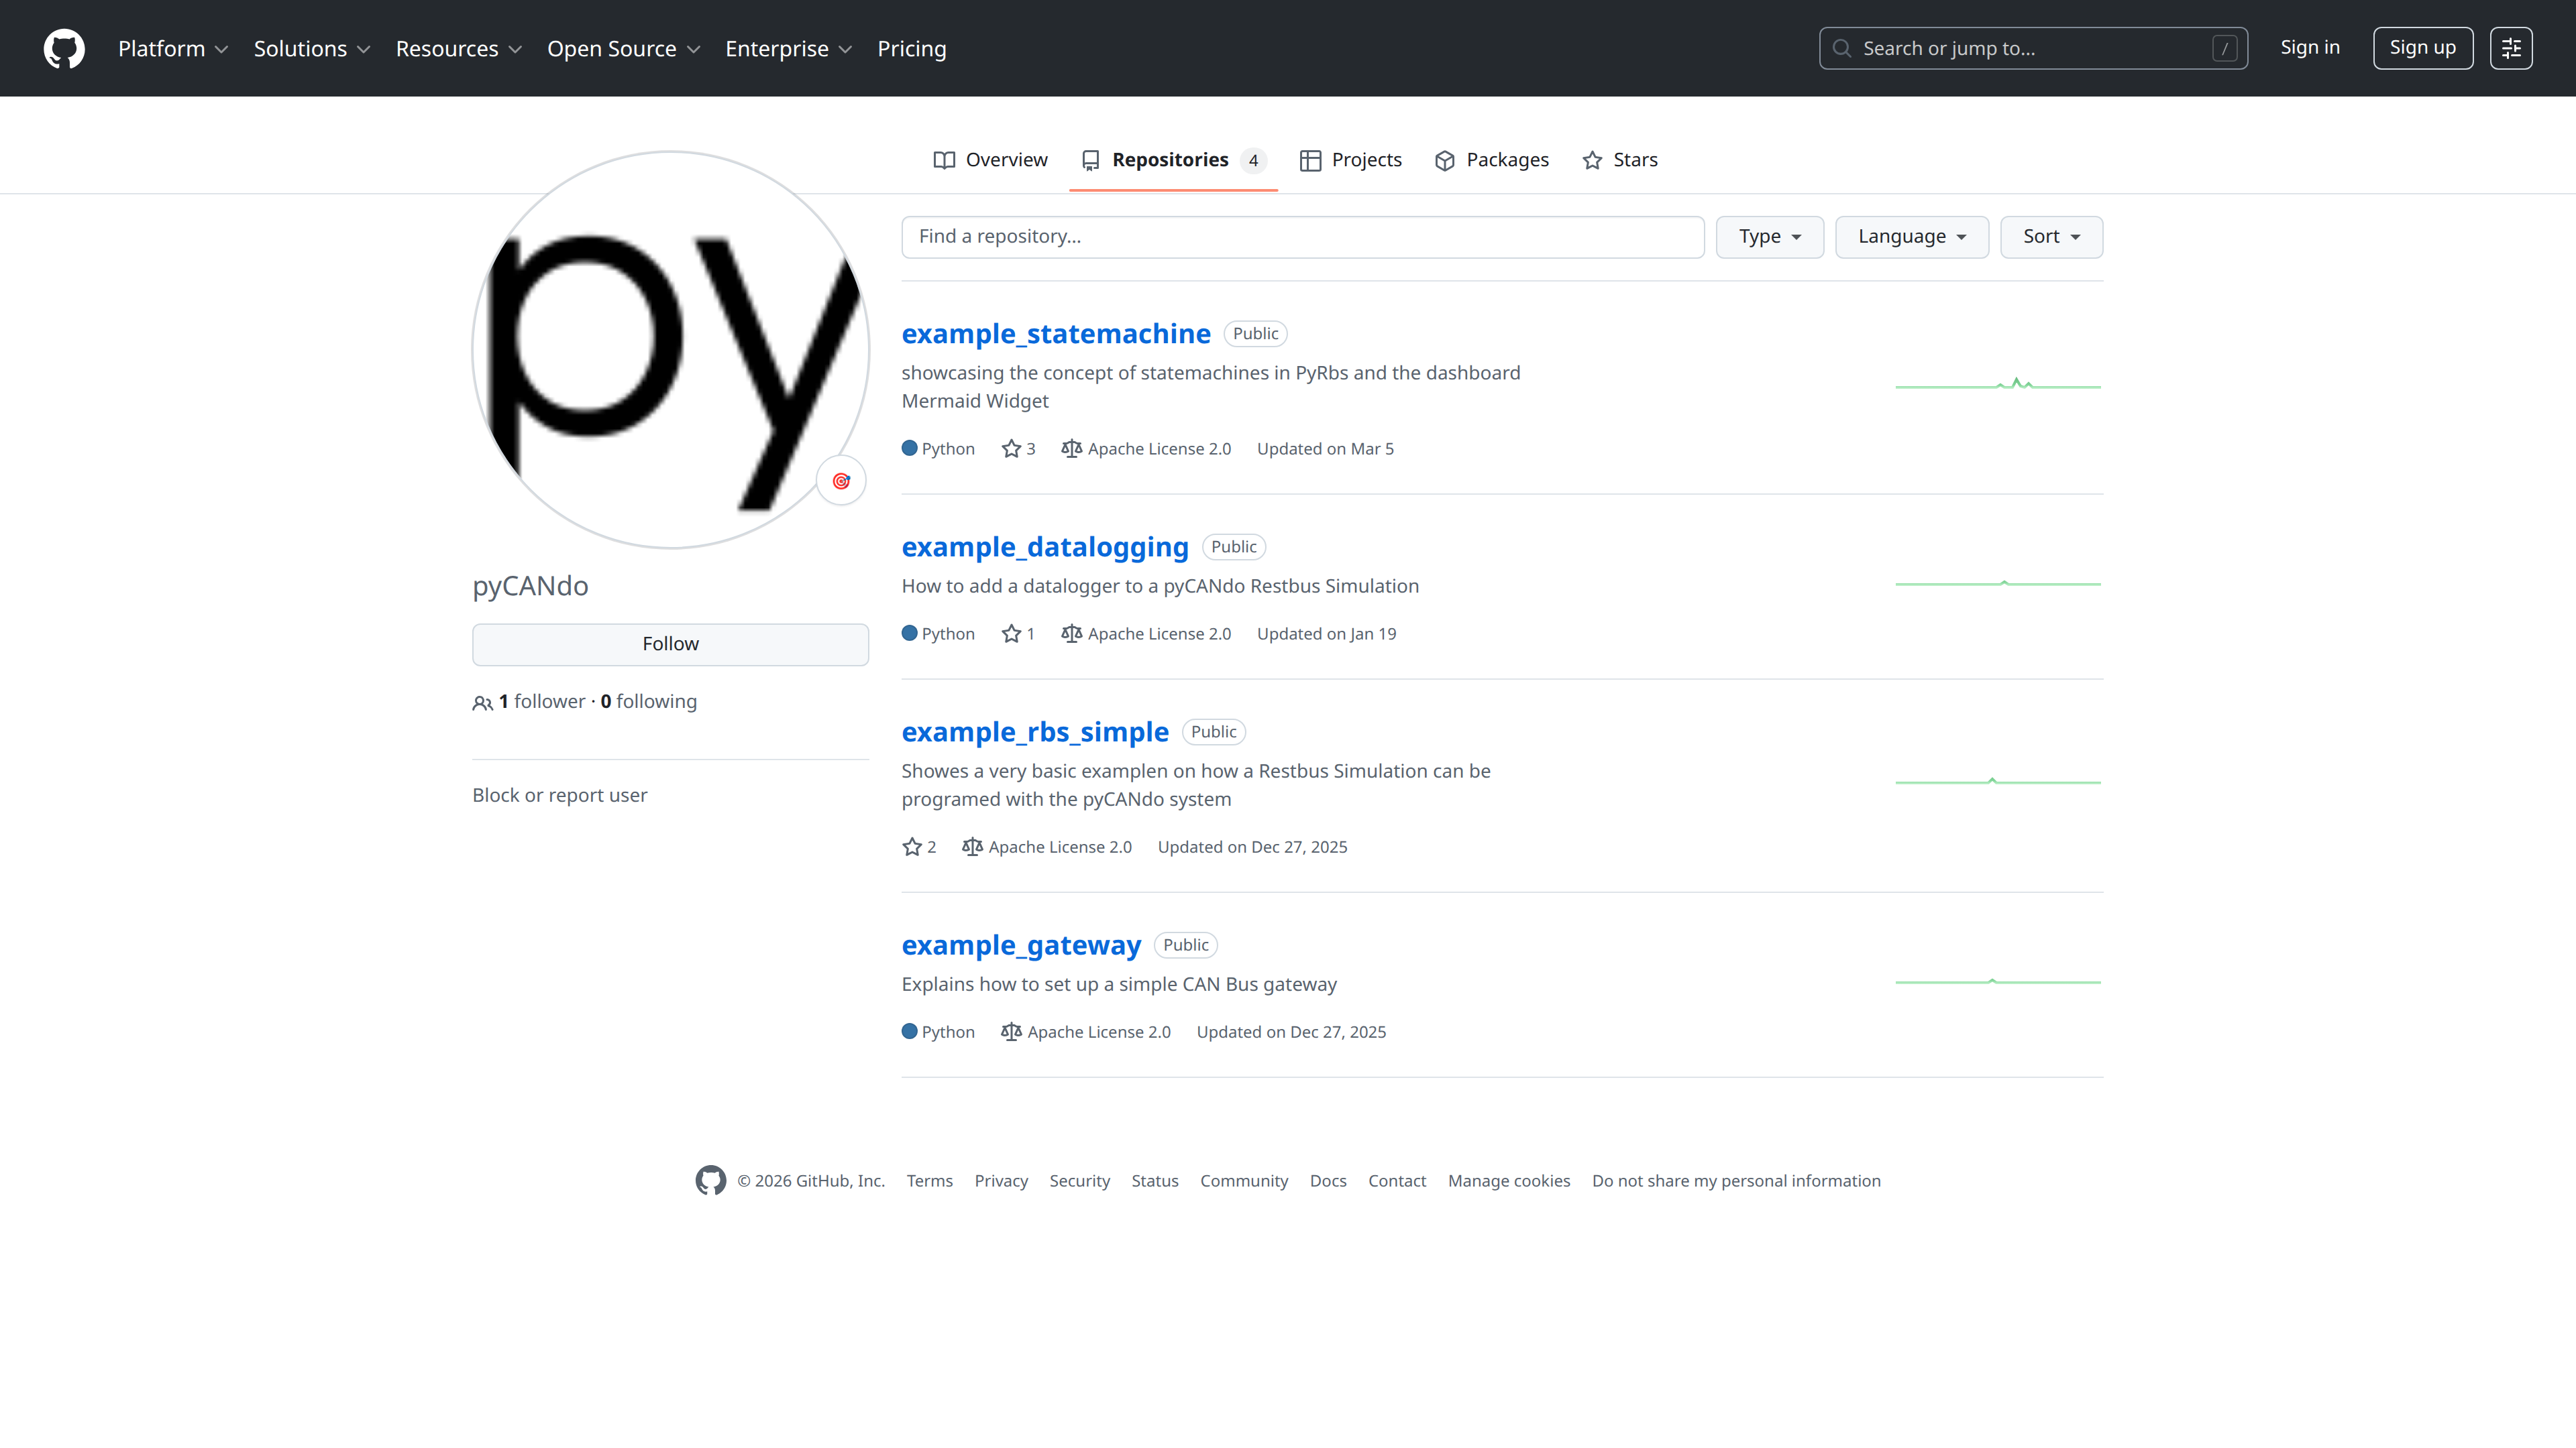Image resolution: width=2576 pixels, height=1448 pixels.
Task: Open the footer Docs link
Action: coord(1327,1181)
